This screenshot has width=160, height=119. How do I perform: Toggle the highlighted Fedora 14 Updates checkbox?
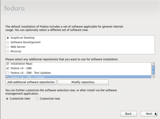point(8,77)
